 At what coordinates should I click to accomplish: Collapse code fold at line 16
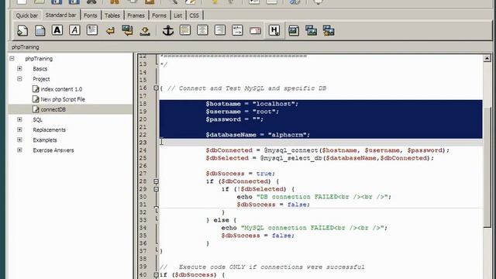pos(156,88)
